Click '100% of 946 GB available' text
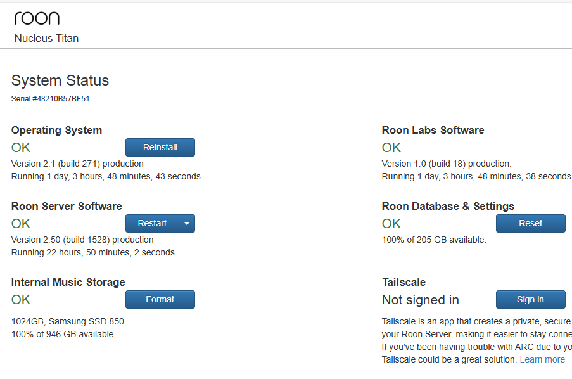572x379 pixels. [63, 334]
